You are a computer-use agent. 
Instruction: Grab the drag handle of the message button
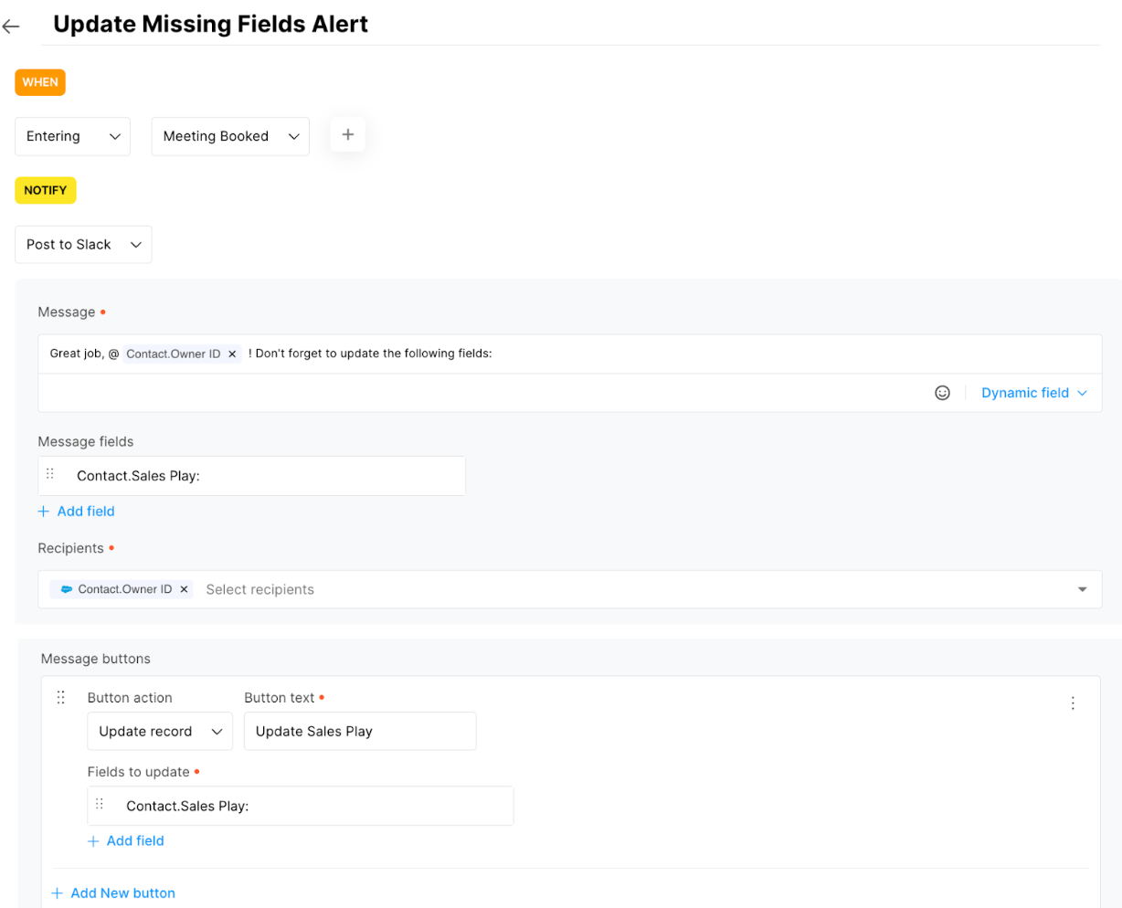coord(61,698)
